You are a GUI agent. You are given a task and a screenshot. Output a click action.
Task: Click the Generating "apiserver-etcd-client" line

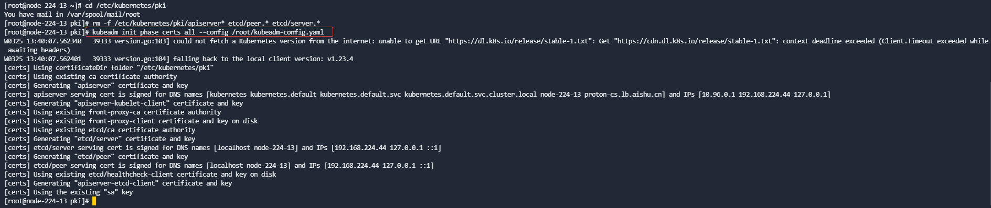[x=118, y=183]
